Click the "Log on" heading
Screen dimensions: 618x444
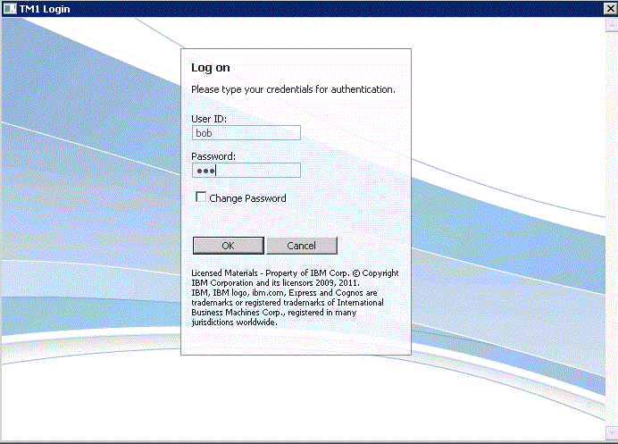pyautogui.click(x=211, y=68)
